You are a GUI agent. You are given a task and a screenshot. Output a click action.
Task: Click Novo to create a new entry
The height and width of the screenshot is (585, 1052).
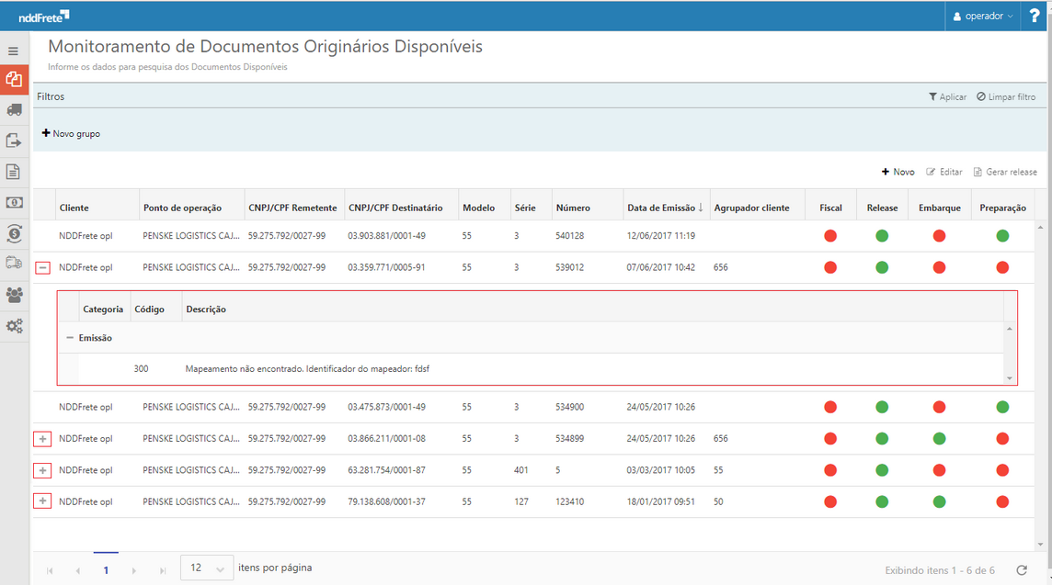897,171
